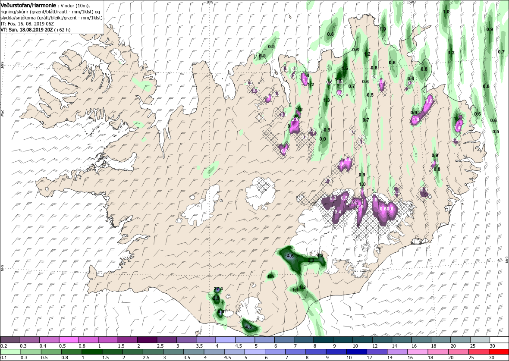This screenshot has height=361, width=509.
Task: Pick the bright pink 0.5–0.8 swatch in upper scale
Action: pos(69,339)
